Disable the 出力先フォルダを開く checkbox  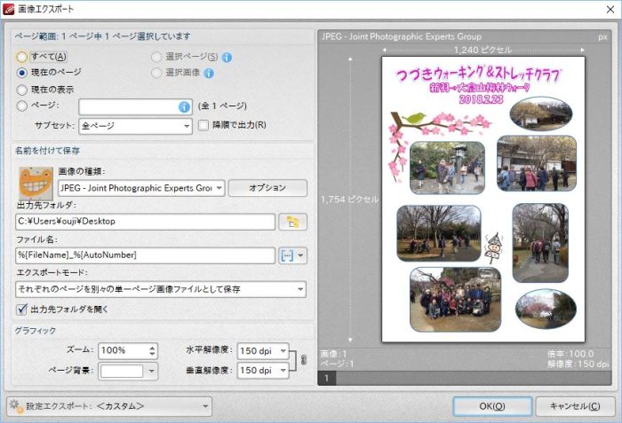click(x=23, y=309)
